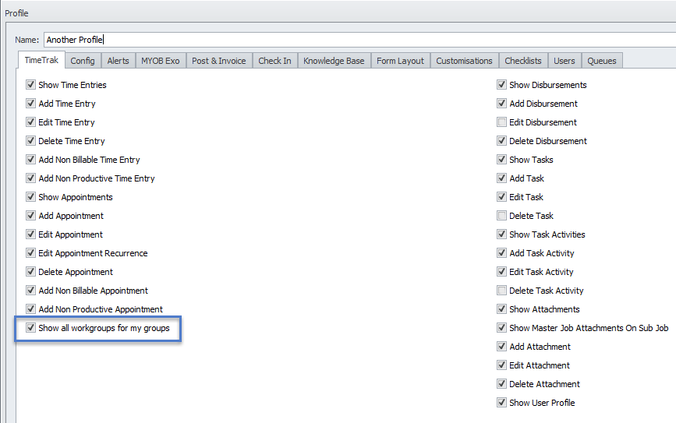Toggle the Add Time Entry checkbox
The image size is (676, 423).
(31, 104)
